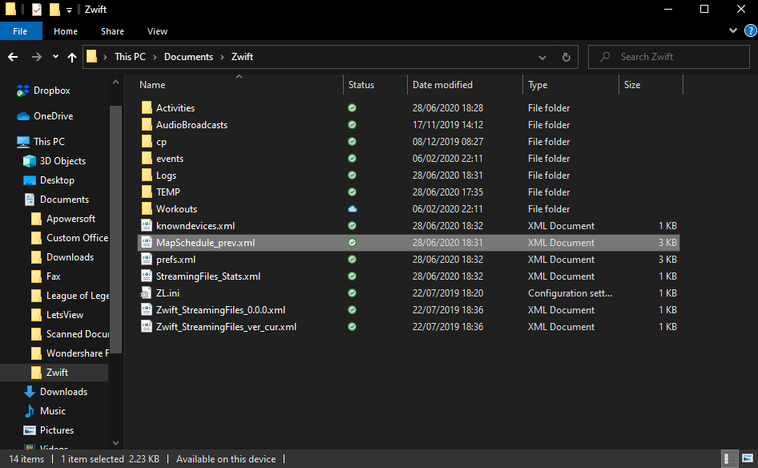Viewport: 758px width, 468px height.
Task: Open the Share ribbon tab
Action: (x=112, y=31)
